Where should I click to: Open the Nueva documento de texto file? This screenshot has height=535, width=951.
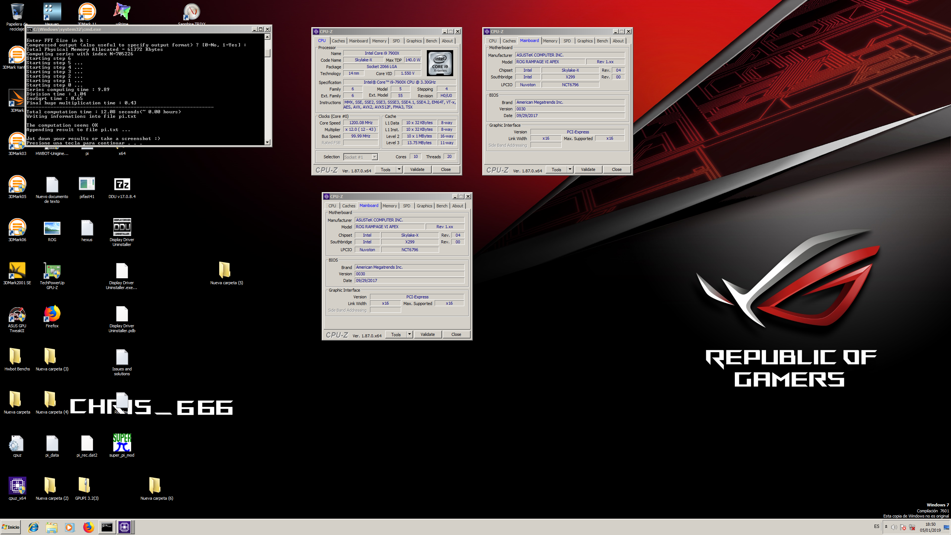(52, 189)
